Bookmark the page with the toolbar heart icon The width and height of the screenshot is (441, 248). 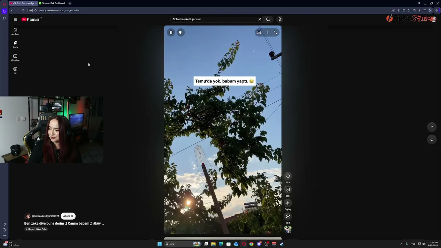tap(414, 10)
